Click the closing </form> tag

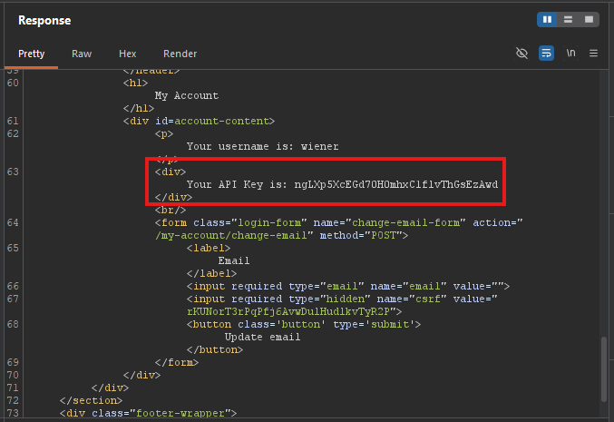click(x=177, y=362)
